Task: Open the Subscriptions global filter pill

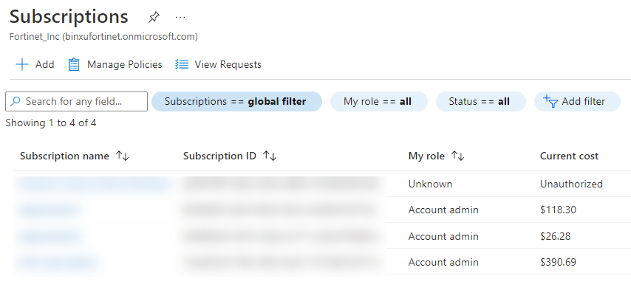Action: point(236,101)
